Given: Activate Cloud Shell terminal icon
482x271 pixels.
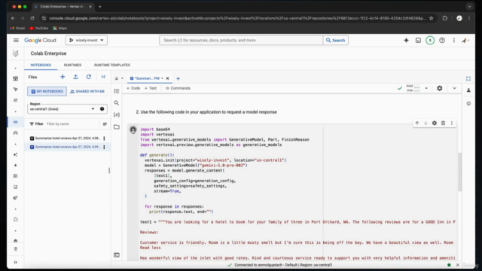Looking at the screenshot, I should click(x=418, y=40).
